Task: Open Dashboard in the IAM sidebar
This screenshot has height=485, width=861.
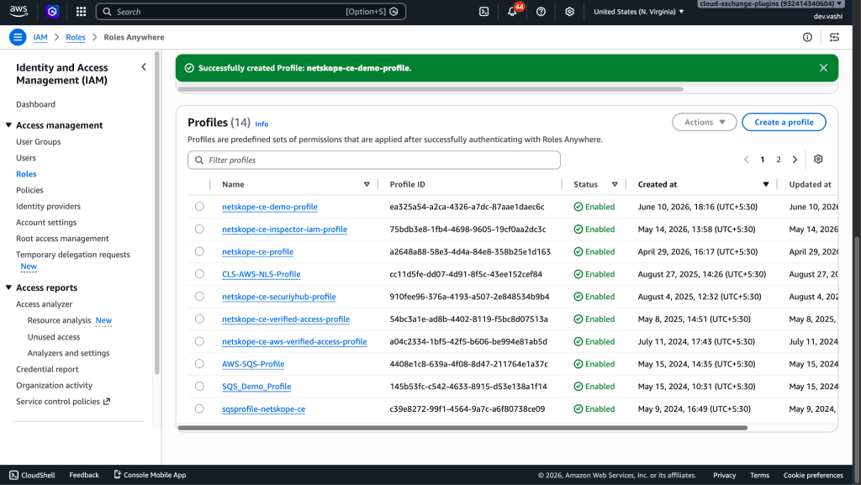Action: (x=35, y=104)
